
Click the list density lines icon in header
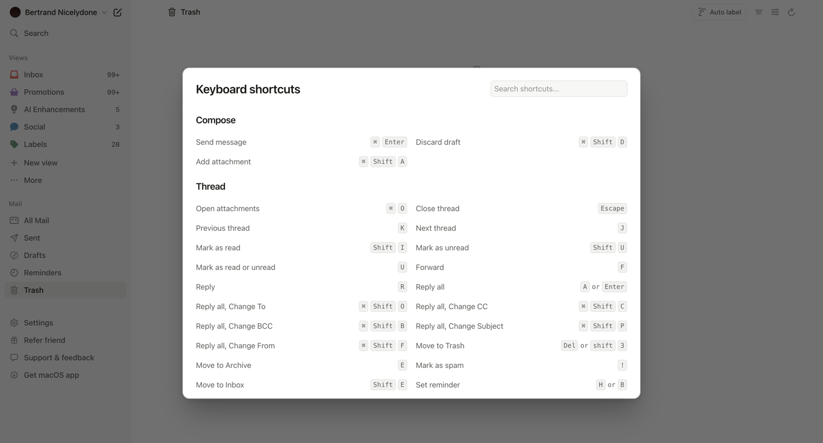point(759,12)
